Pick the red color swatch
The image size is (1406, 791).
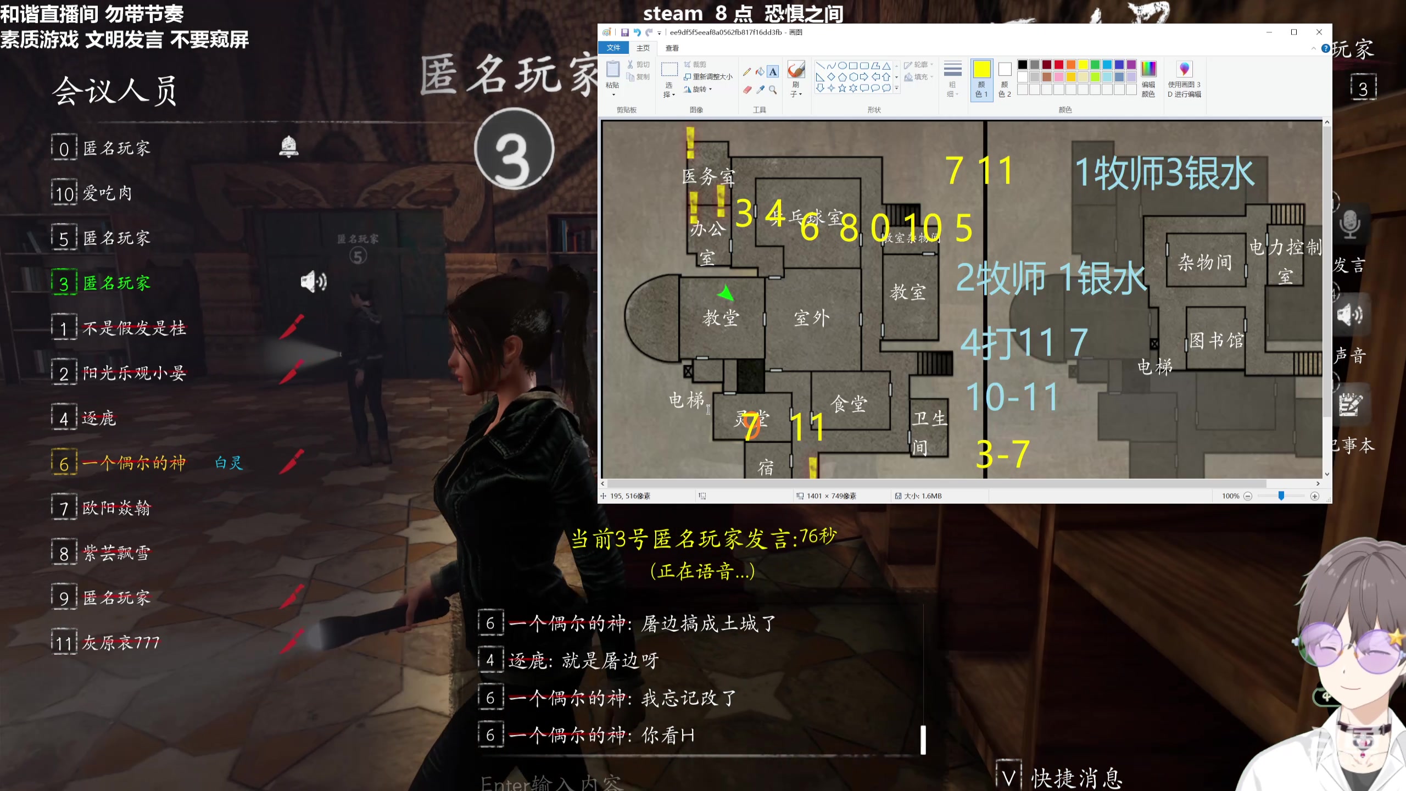click(x=1058, y=65)
